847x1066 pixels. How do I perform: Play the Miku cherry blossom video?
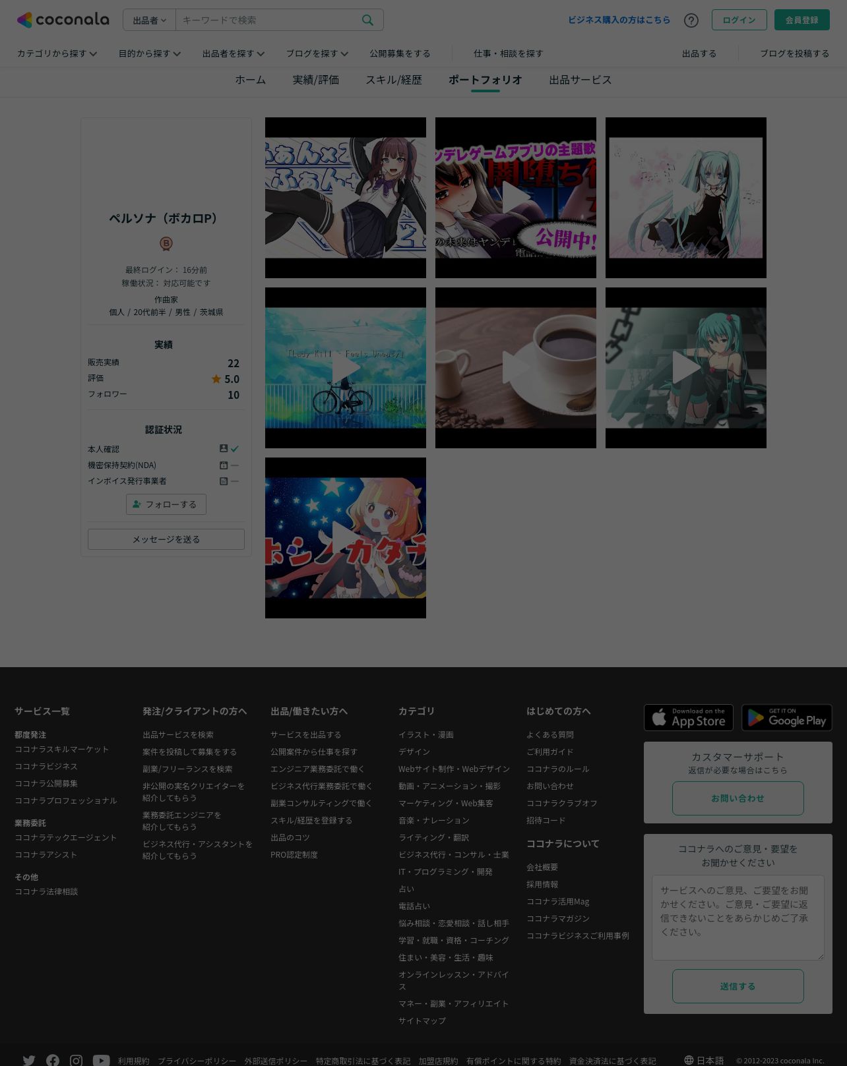pos(686,198)
